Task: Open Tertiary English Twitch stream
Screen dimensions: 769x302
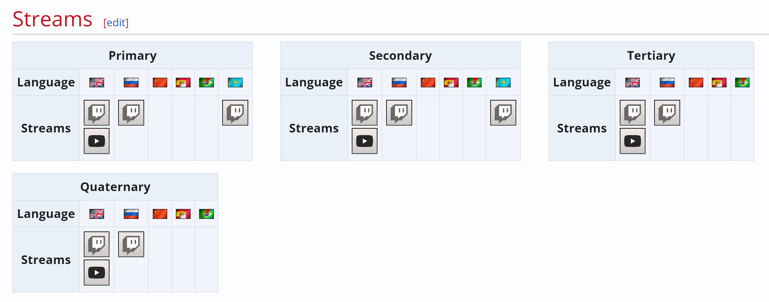Action: (x=633, y=113)
